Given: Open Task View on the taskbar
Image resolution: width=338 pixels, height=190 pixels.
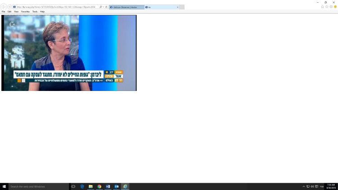Looking at the screenshot, I should pos(73,186).
